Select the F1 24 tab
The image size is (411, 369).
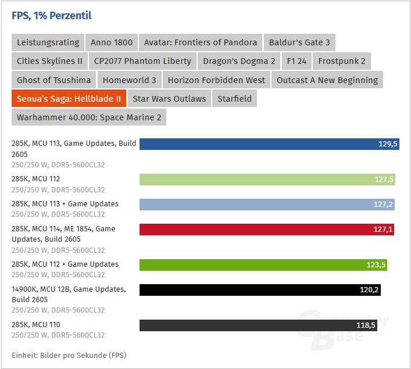(296, 61)
